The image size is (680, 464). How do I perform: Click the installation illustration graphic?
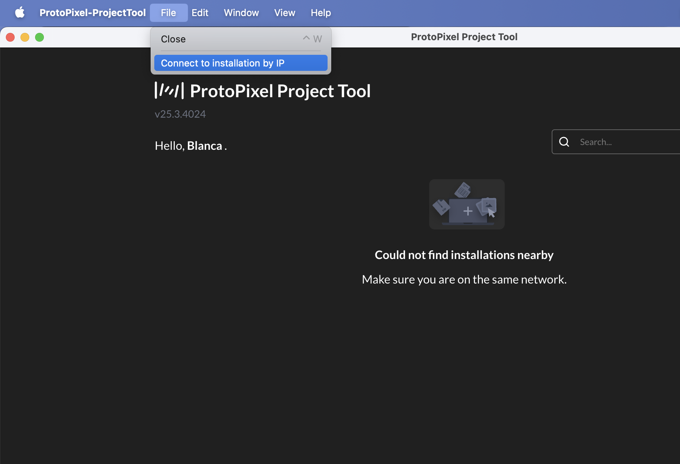(467, 204)
